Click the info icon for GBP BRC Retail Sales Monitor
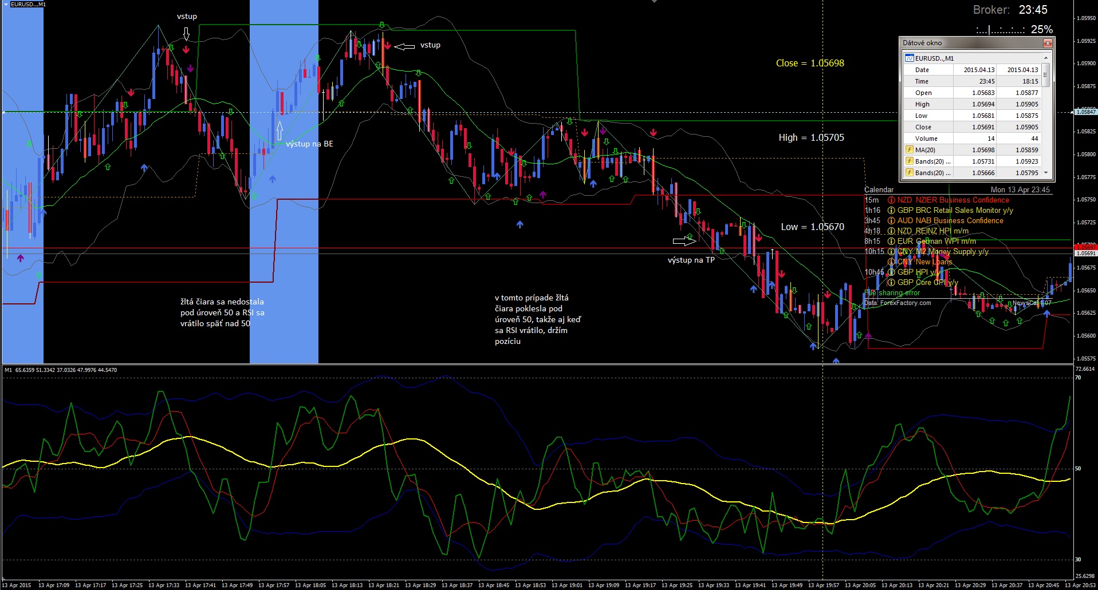The image size is (1098, 590). tap(891, 211)
